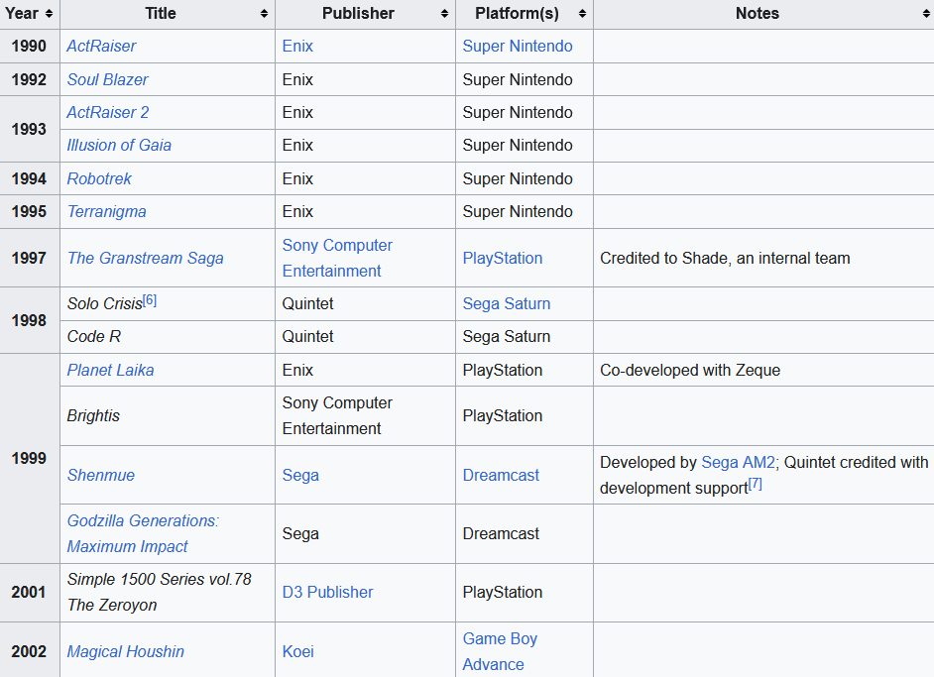Open the Terranigma link
The height and width of the screenshot is (677, 934).
pyautogui.click(x=107, y=211)
